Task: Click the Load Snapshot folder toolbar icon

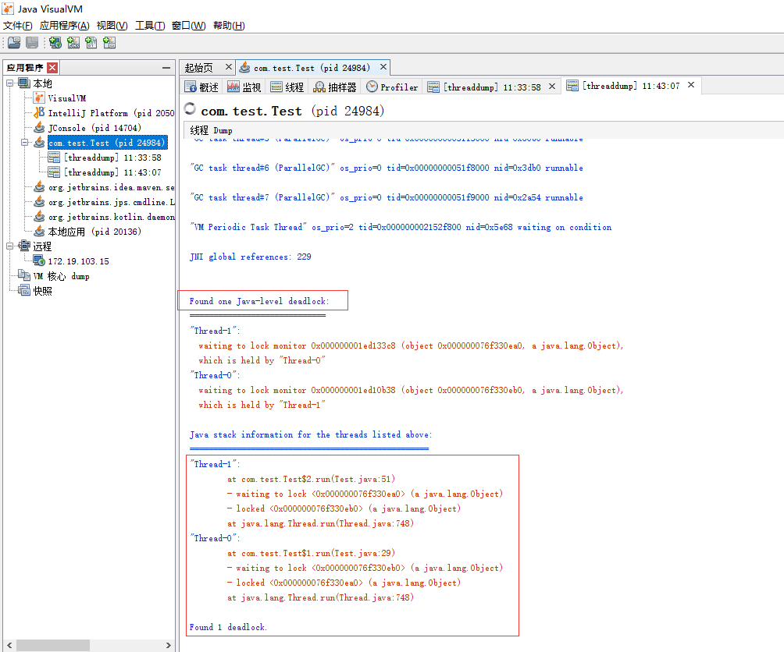Action: [x=14, y=43]
